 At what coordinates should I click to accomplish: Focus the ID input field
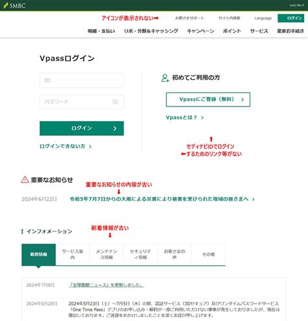click(x=82, y=81)
